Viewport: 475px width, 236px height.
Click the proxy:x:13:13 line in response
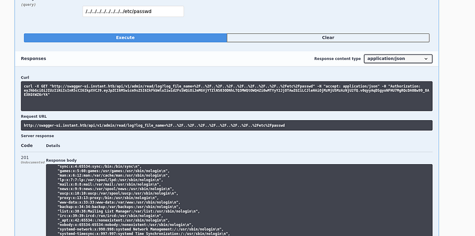click(107, 198)
